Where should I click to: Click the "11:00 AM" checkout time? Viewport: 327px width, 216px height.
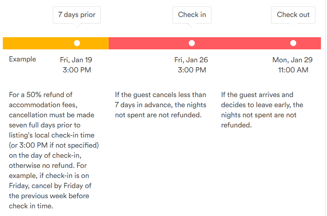pyautogui.click(x=293, y=70)
